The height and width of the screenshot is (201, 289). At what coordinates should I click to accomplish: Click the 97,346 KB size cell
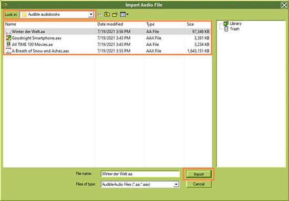(x=201, y=32)
